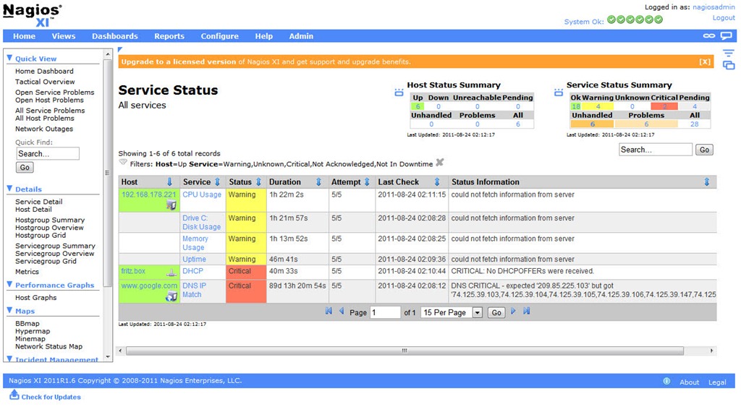Viewport: 741px width, 407px height.
Task: Click the horizontal scrollbar under the table
Action: (x=404, y=351)
